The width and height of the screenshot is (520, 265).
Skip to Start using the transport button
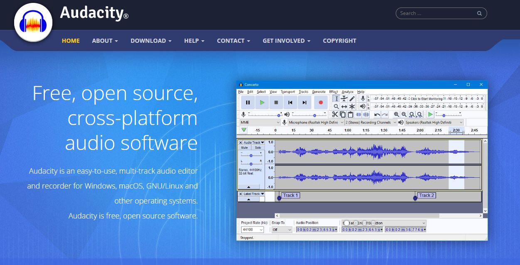point(290,102)
